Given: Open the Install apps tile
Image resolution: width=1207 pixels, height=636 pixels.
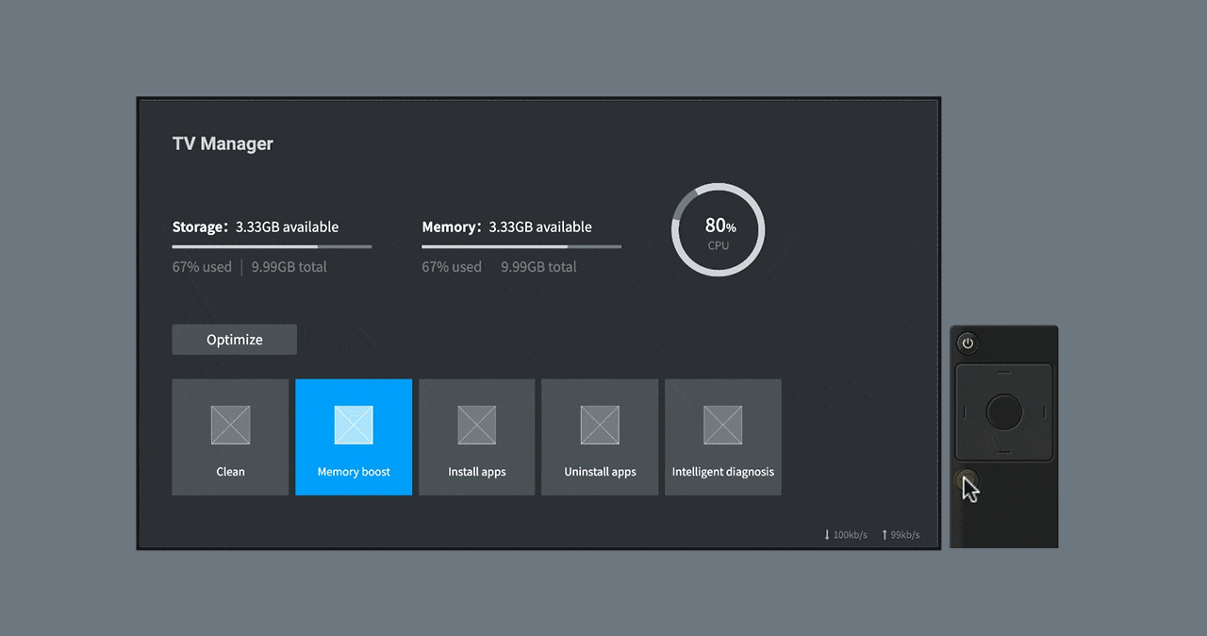Looking at the screenshot, I should [477, 437].
